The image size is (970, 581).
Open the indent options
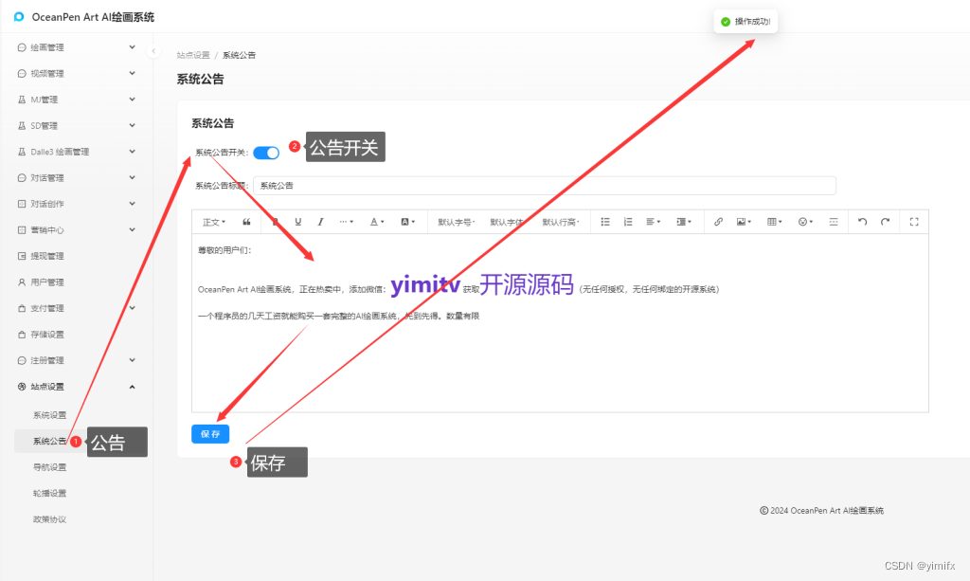pyautogui.click(x=684, y=222)
